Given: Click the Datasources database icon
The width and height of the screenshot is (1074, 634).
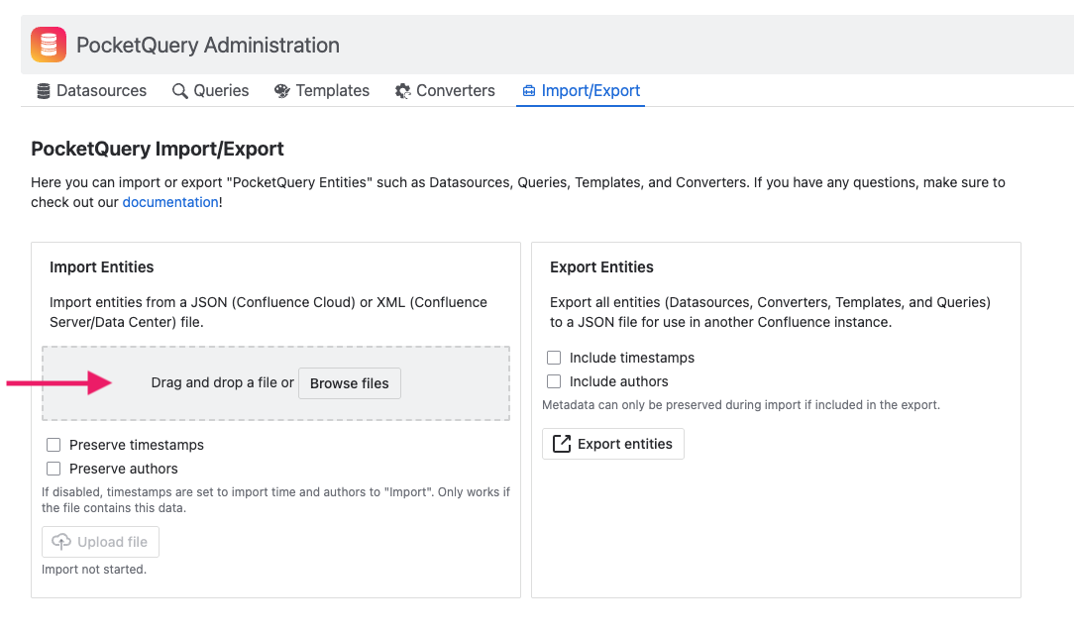Looking at the screenshot, I should (44, 91).
